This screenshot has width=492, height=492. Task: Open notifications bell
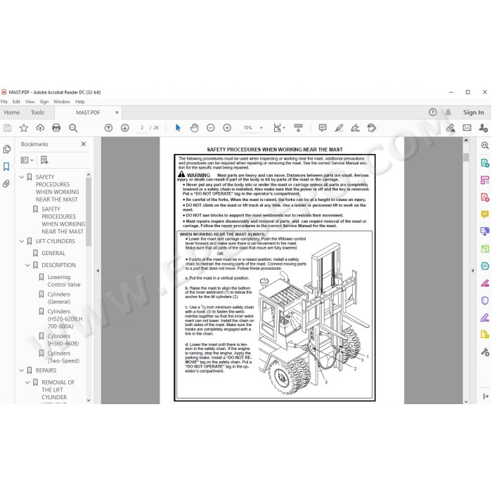(448, 112)
